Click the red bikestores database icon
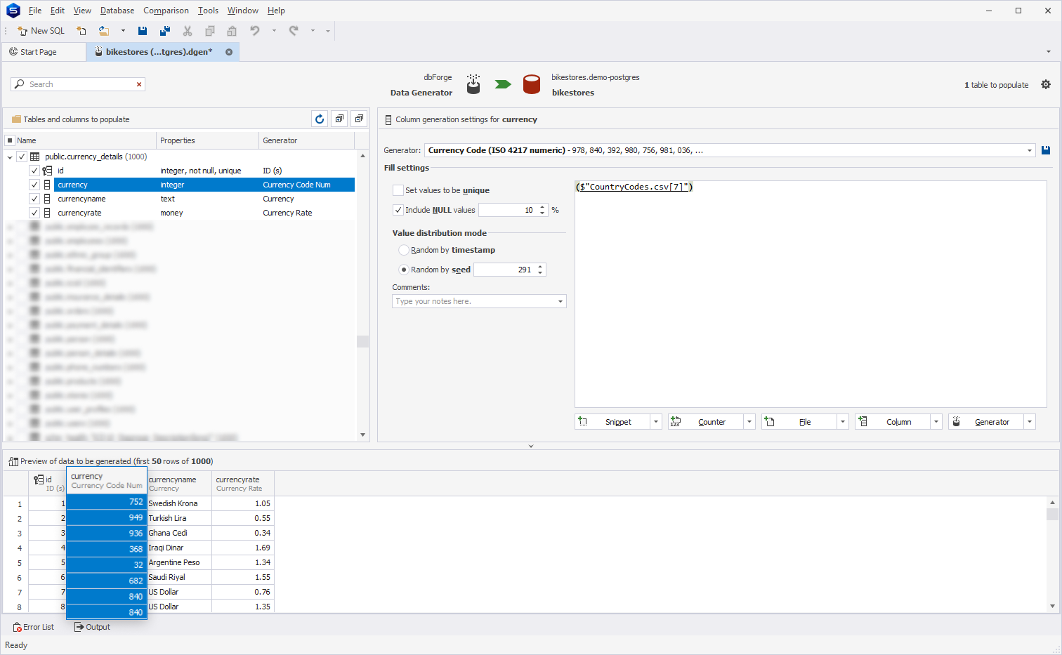This screenshot has height=655, width=1062. tap(532, 84)
